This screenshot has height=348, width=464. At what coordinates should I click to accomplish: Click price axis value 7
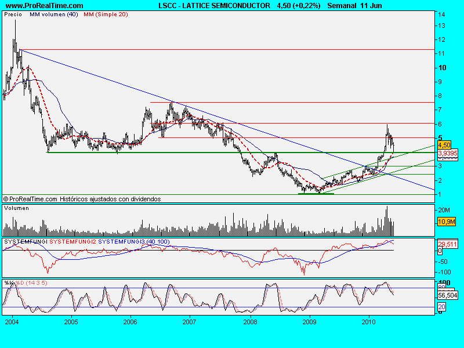point(440,110)
